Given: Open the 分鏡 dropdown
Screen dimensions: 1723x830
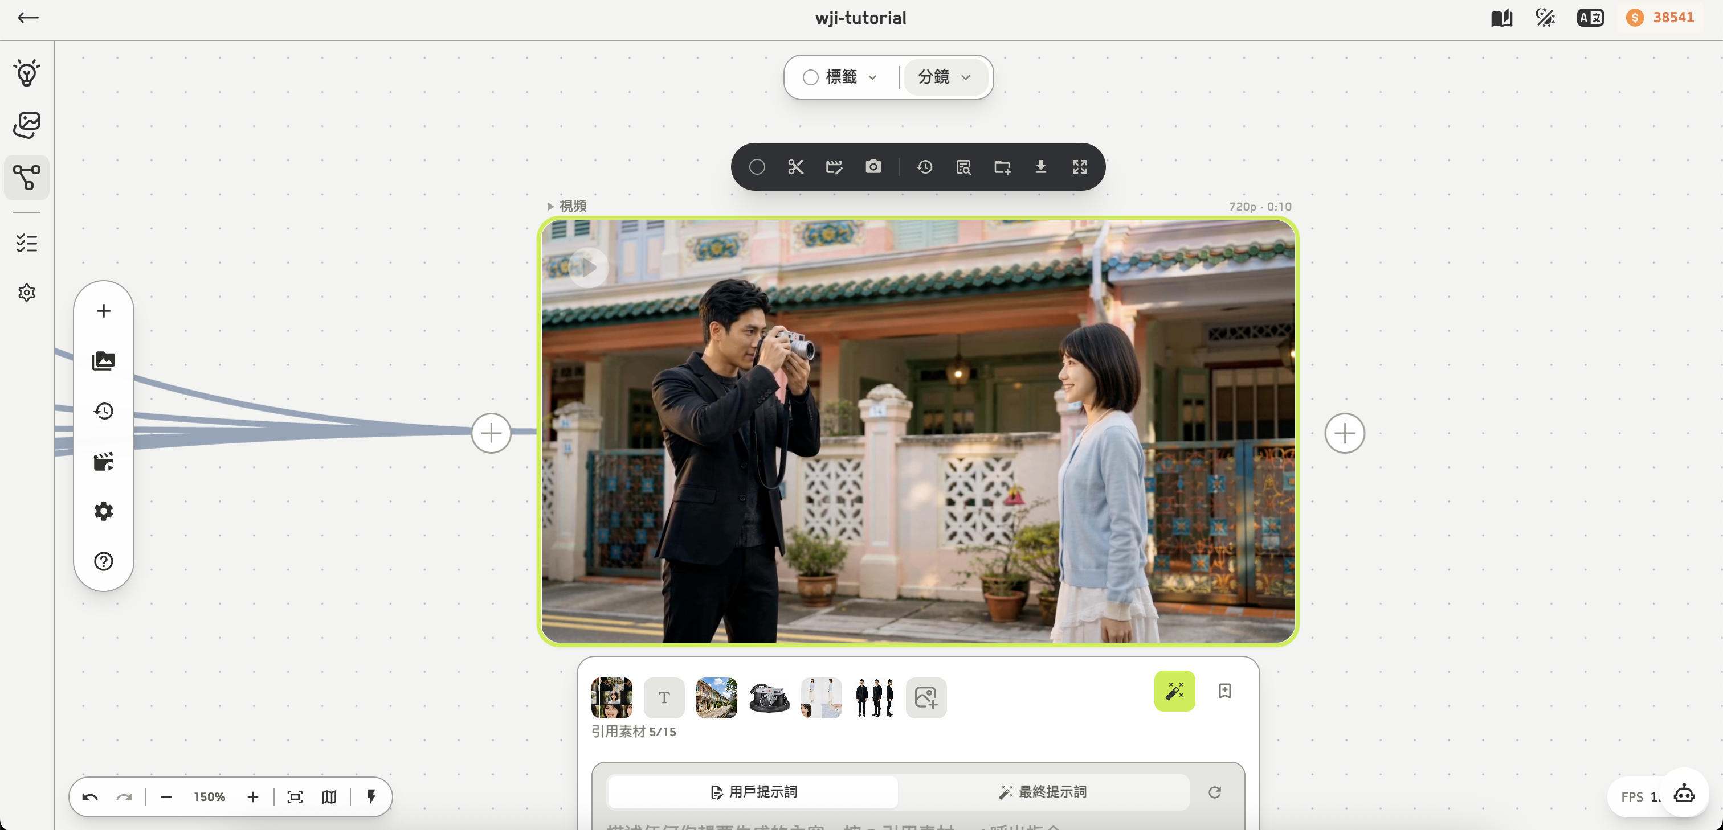Looking at the screenshot, I should click(x=945, y=77).
